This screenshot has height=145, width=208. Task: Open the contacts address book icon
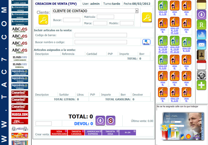pyautogui.click(x=201, y=55)
